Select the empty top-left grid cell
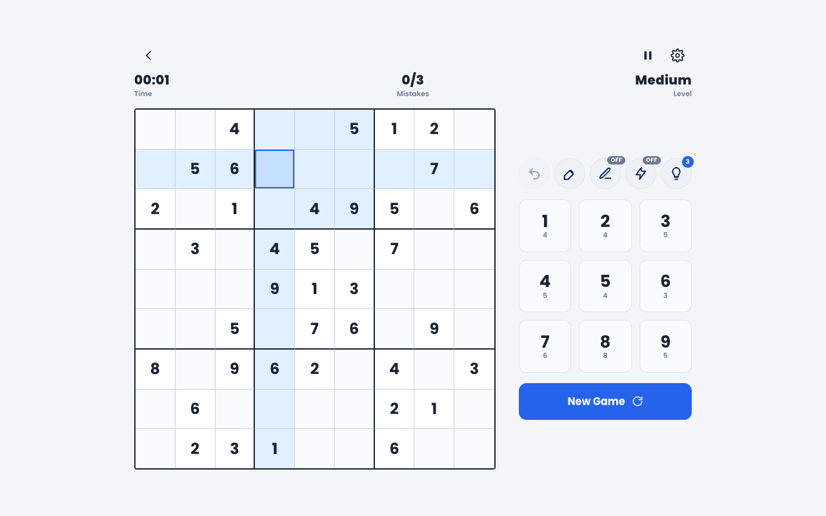 tap(155, 129)
